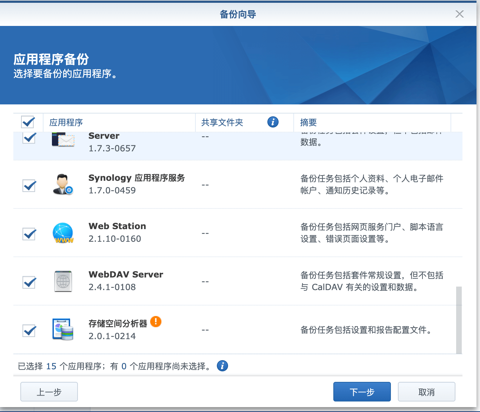Image resolution: width=480 pixels, height=412 pixels.
Task: Click the 共享文件夹 column header
Action: tap(222, 122)
